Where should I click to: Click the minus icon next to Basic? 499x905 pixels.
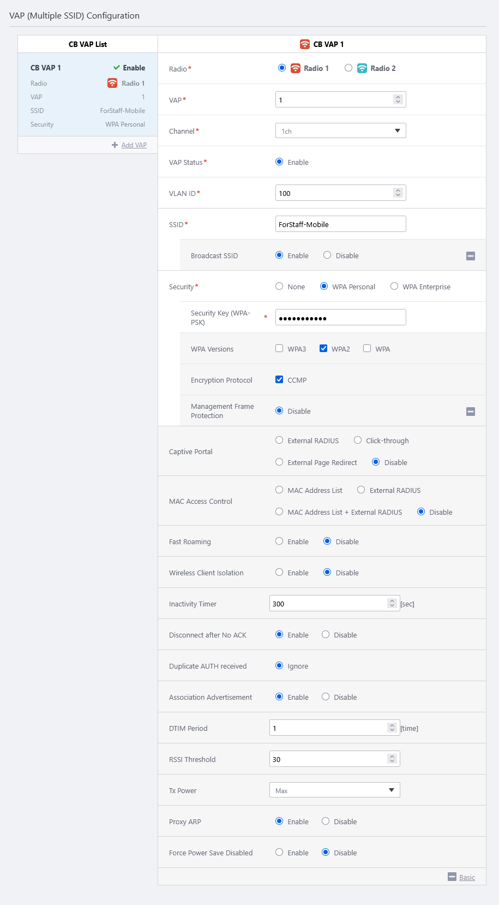pos(452,877)
